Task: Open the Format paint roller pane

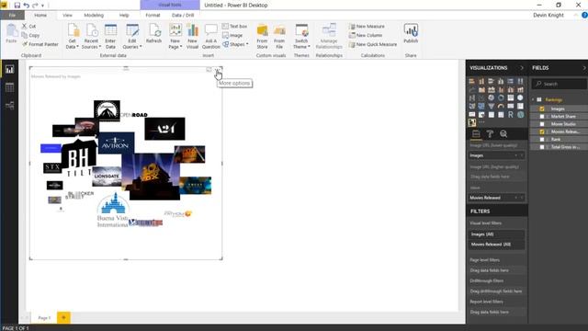Action: 490,134
